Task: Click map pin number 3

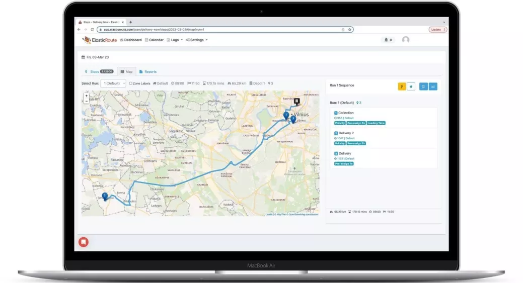Action: (x=293, y=119)
